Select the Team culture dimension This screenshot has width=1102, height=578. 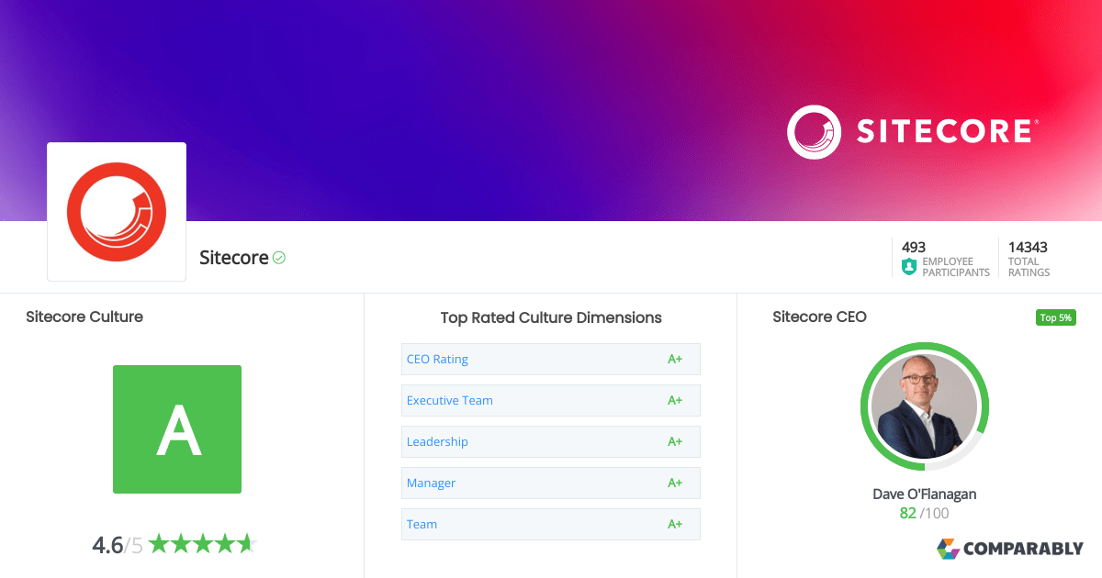click(422, 524)
